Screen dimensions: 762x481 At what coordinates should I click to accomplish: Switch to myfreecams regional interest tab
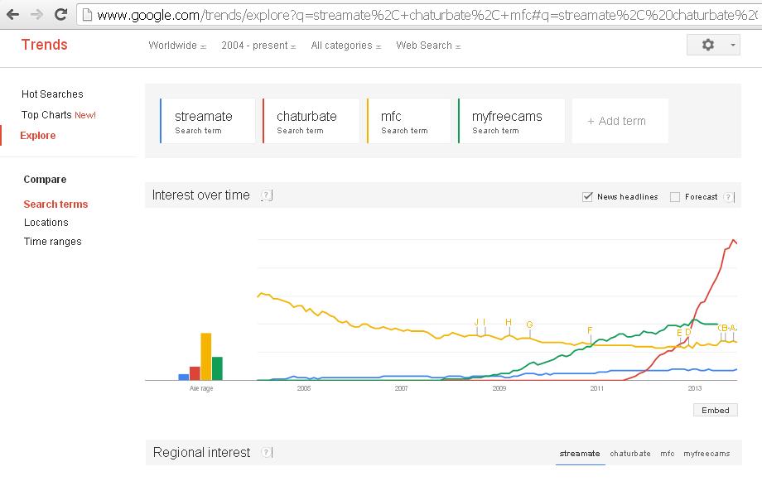pos(707,454)
